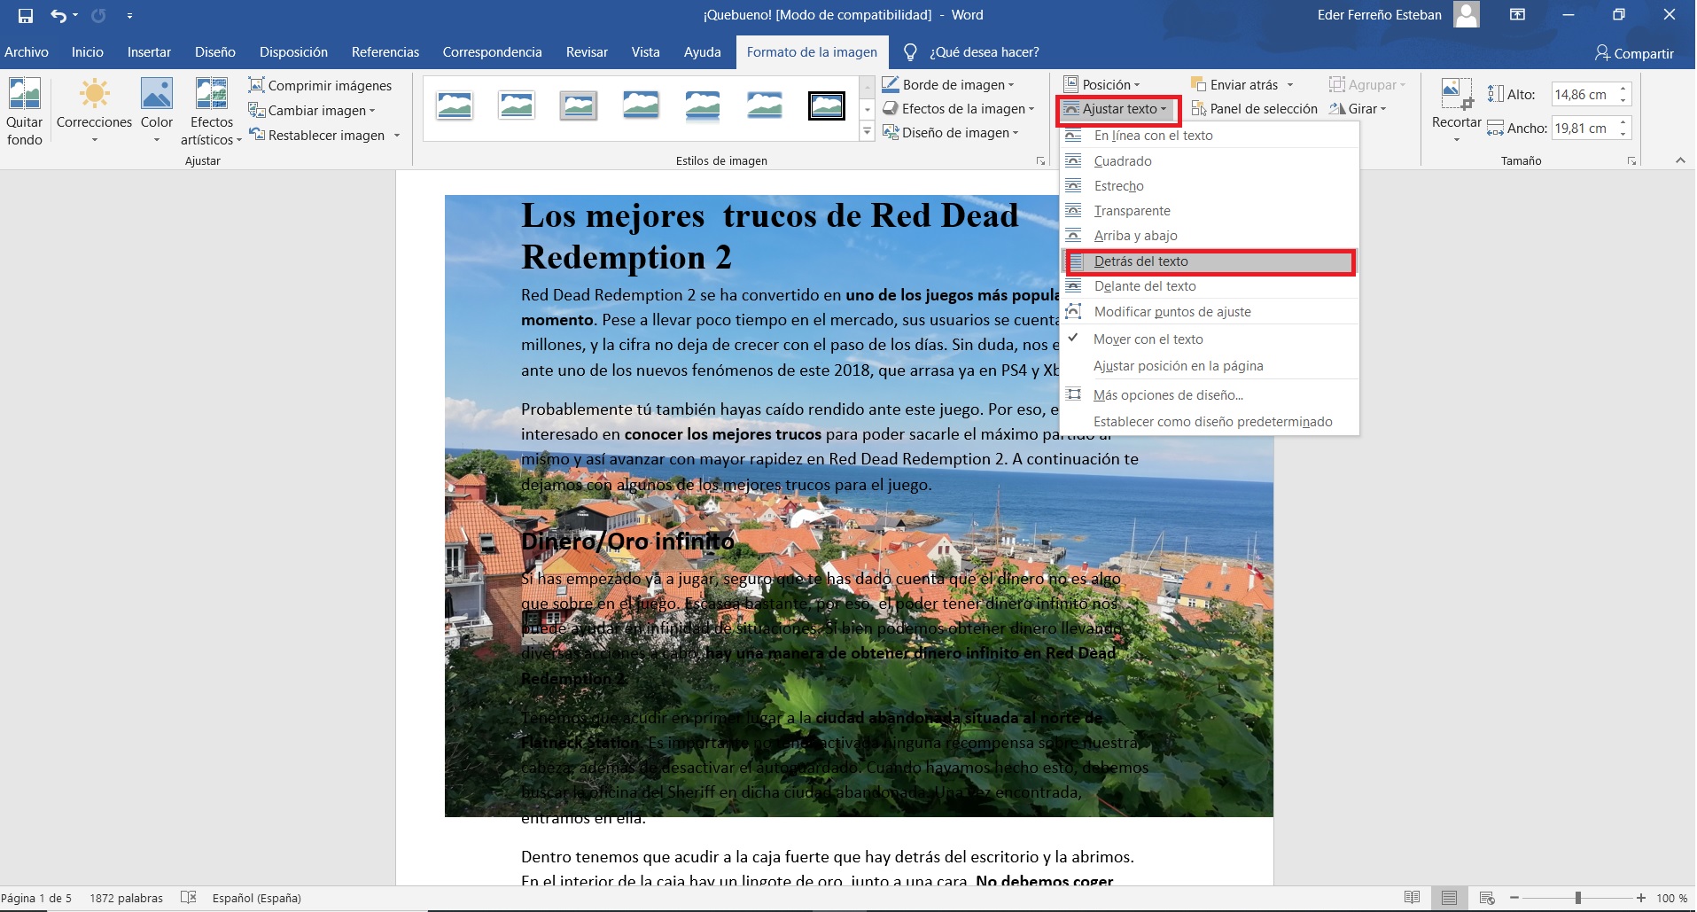Open the Posición dropdown
Screen dimensions: 1697x912
pos(1101,85)
